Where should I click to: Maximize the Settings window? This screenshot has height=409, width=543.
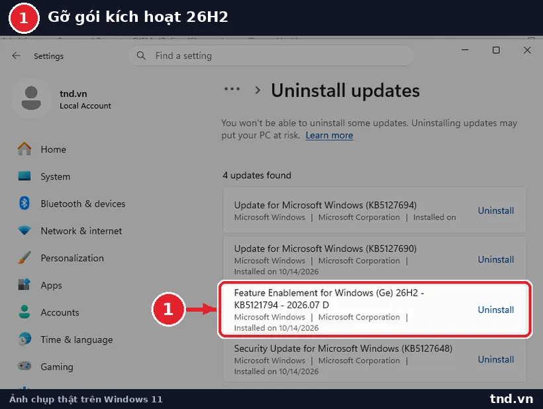tap(496, 50)
